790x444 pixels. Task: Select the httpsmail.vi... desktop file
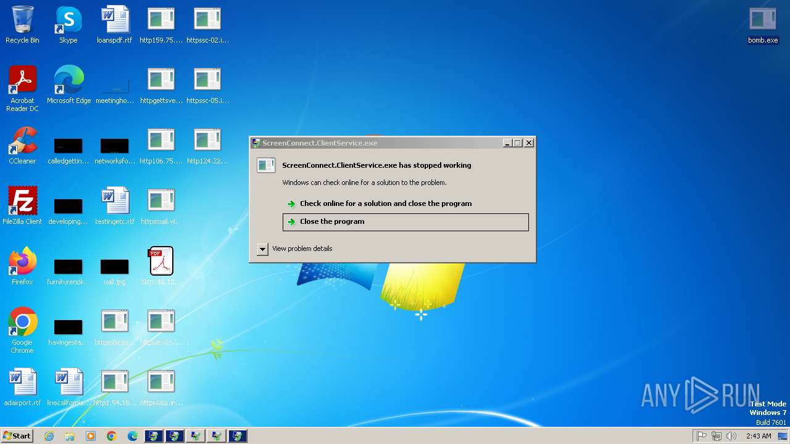pyautogui.click(x=161, y=206)
